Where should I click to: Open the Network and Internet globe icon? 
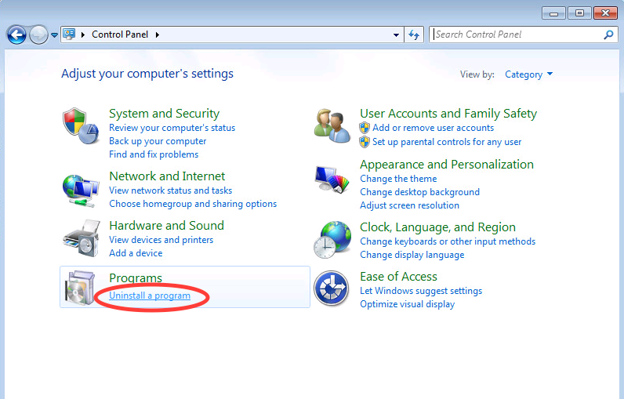coord(82,190)
